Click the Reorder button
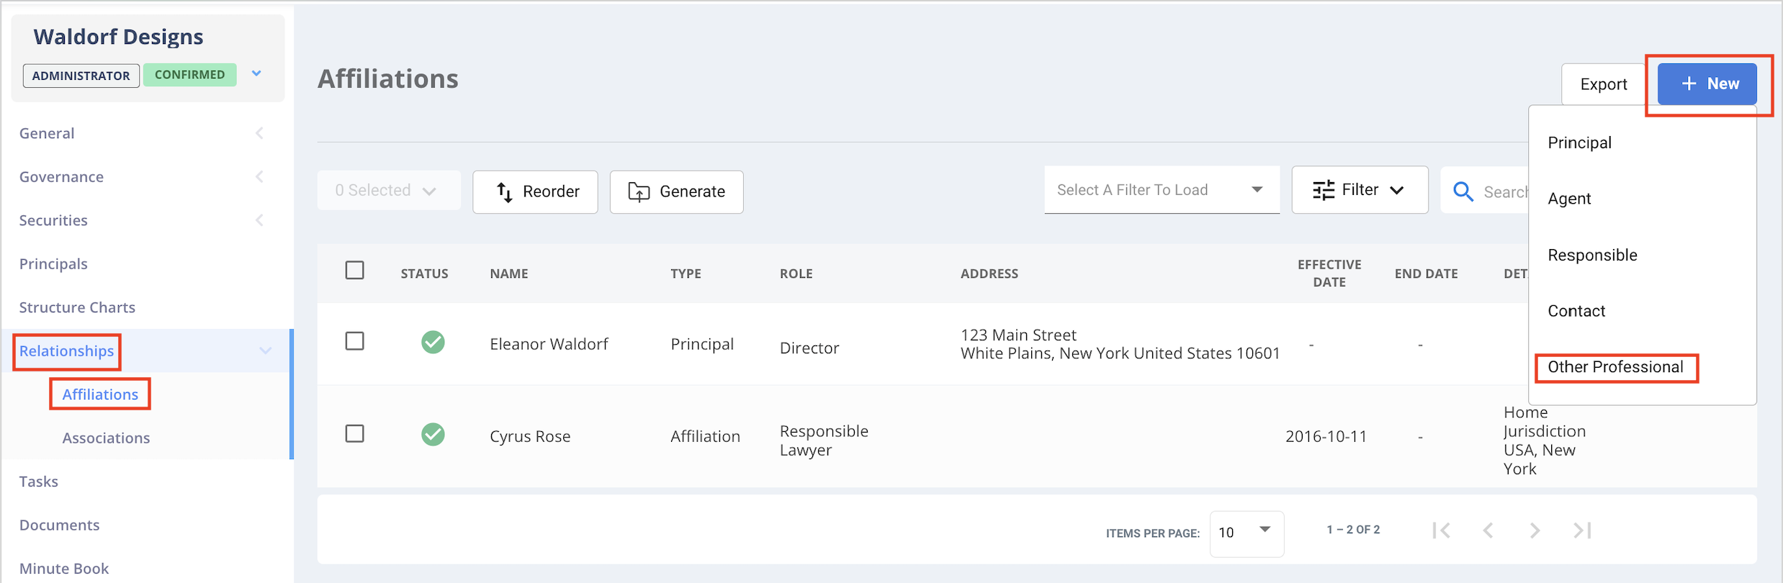Viewport: 1783px width, 583px height. [535, 191]
